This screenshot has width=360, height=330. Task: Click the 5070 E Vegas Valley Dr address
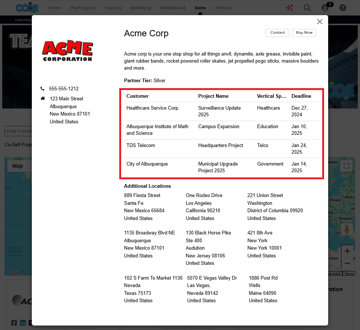pyautogui.click(x=212, y=289)
